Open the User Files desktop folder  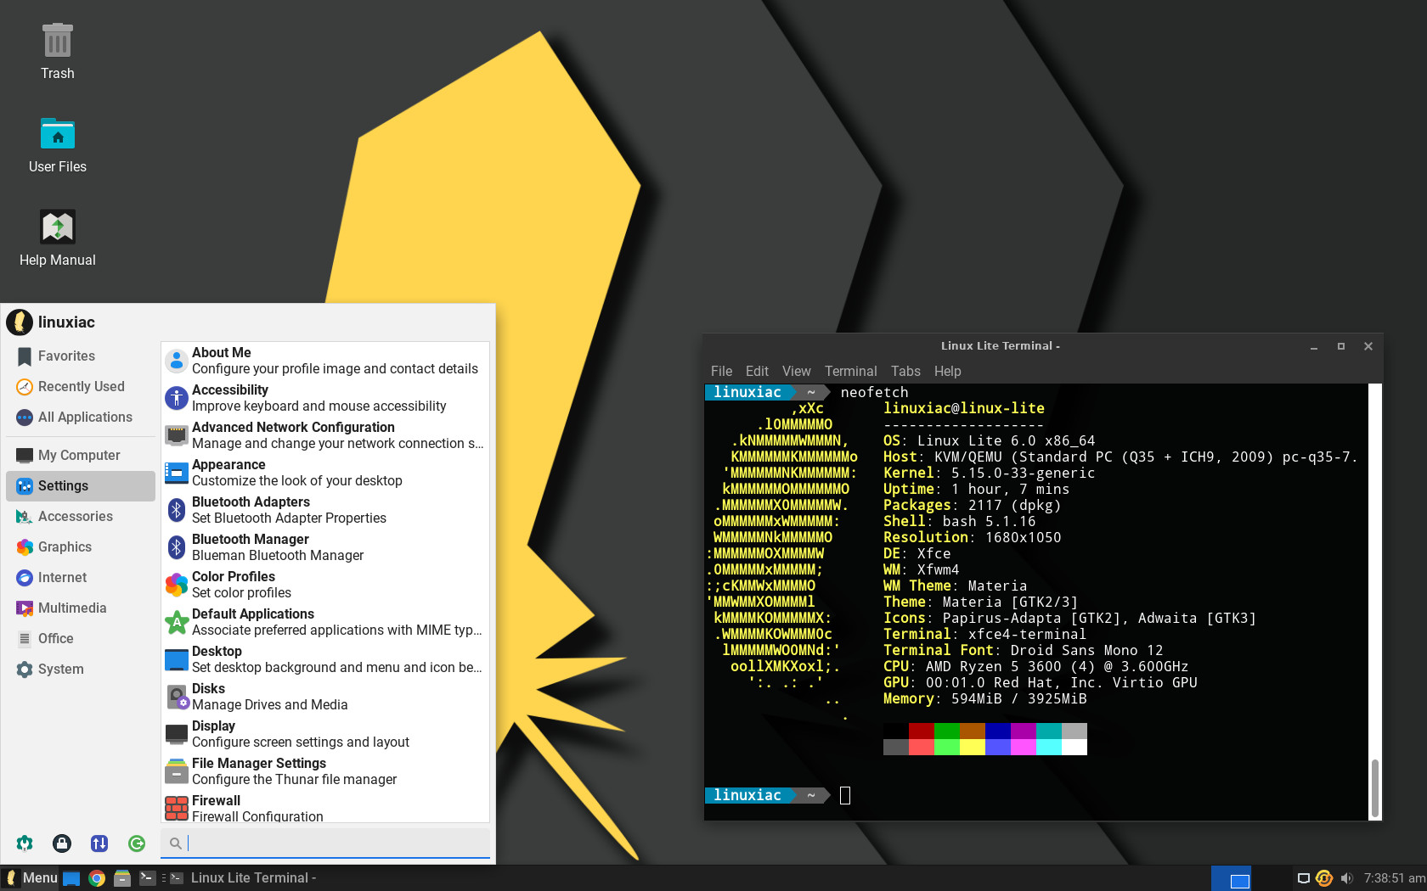pyautogui.click(x=58, y=145)
